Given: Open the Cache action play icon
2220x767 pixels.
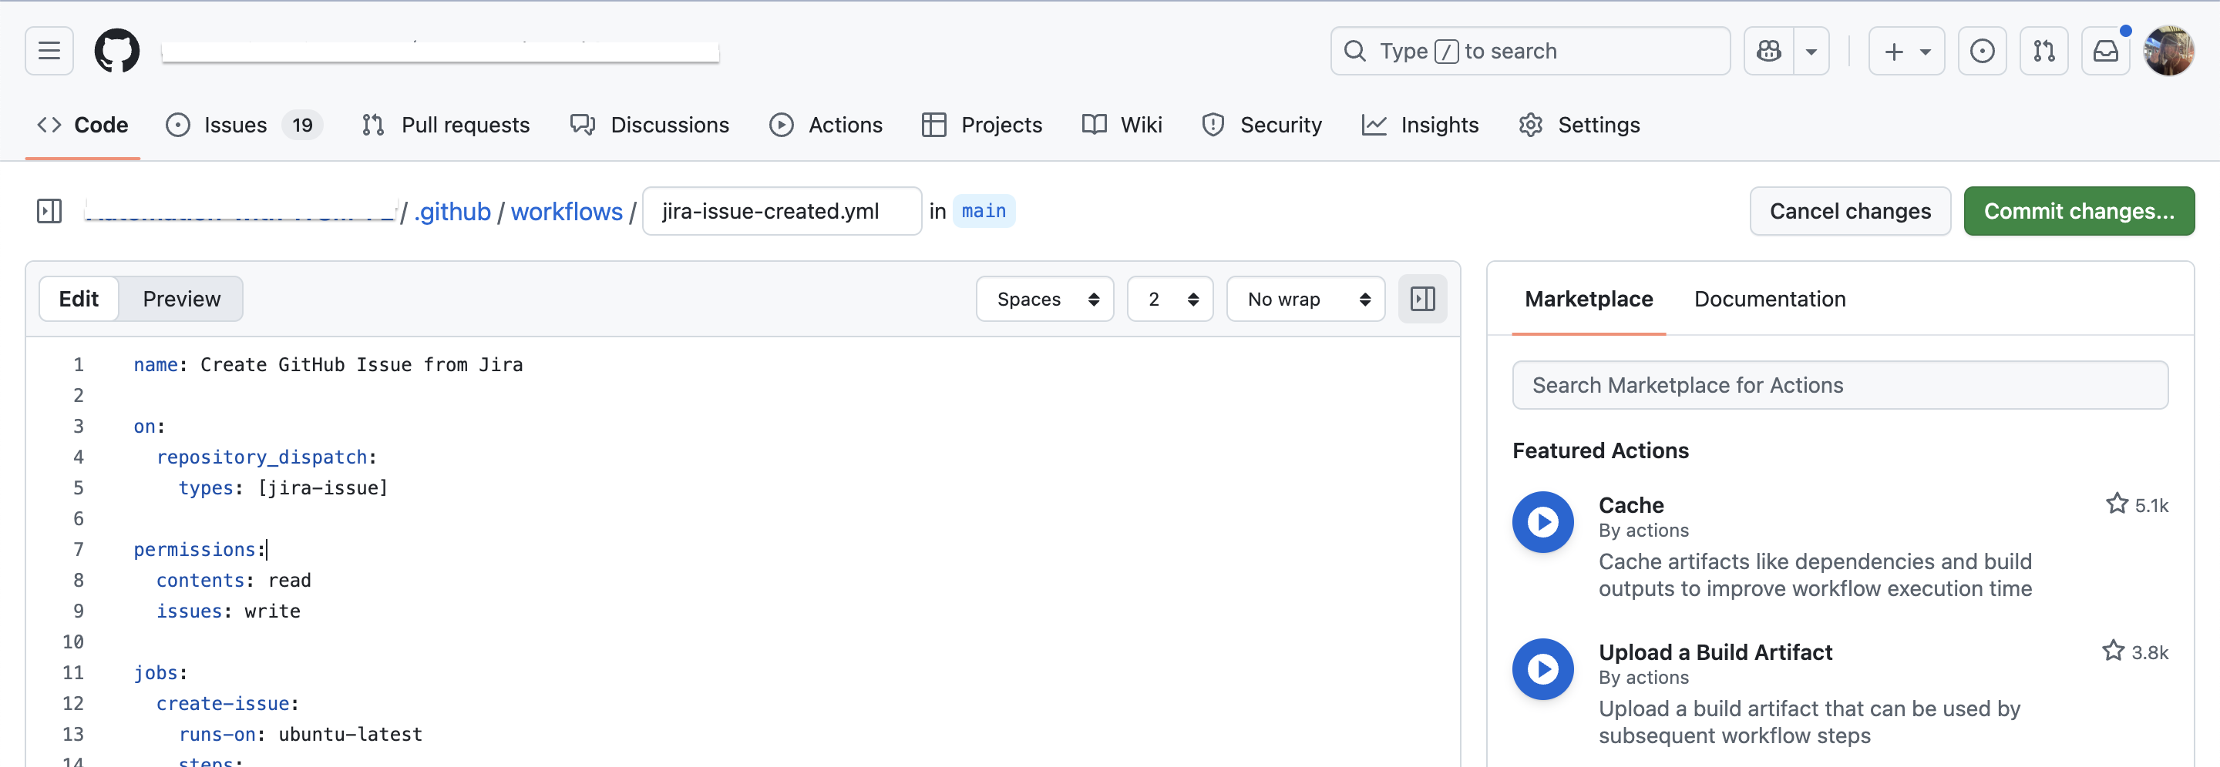Looking at the screenshot, I should coord(1542,521).
